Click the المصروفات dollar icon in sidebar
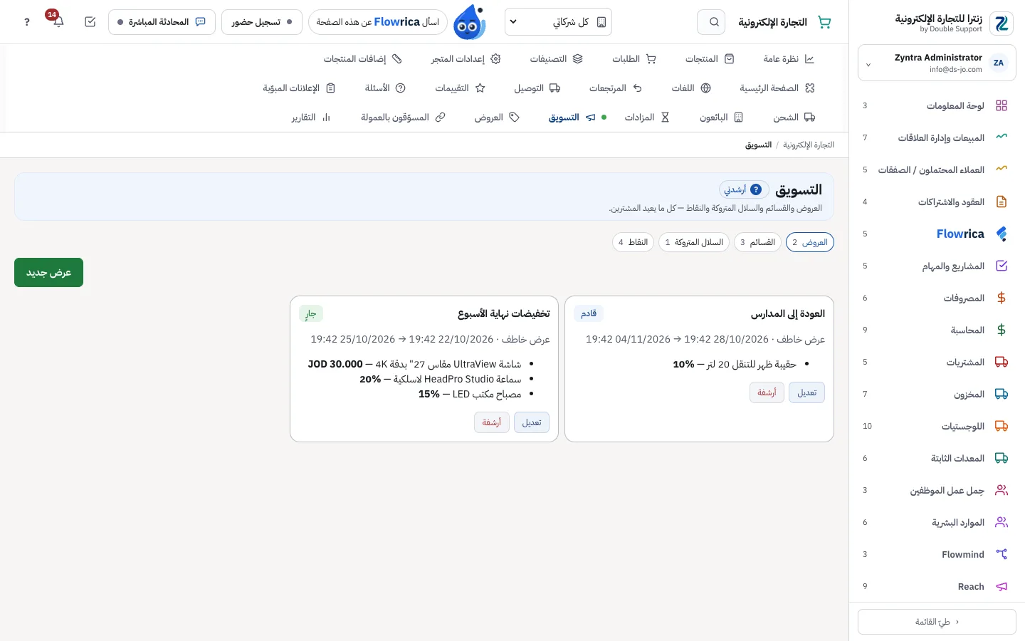 1002,298
